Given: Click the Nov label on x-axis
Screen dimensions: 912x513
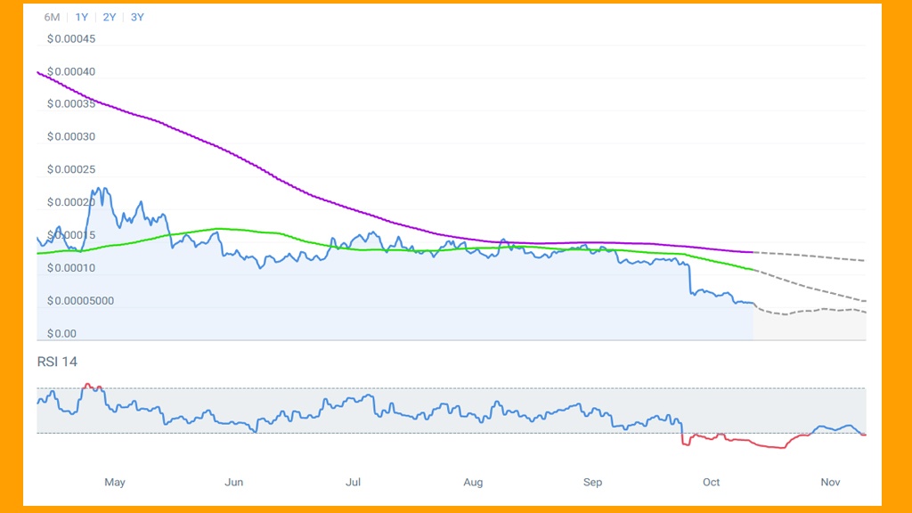Looking at the screenshot, I should (x=830, y=483).
